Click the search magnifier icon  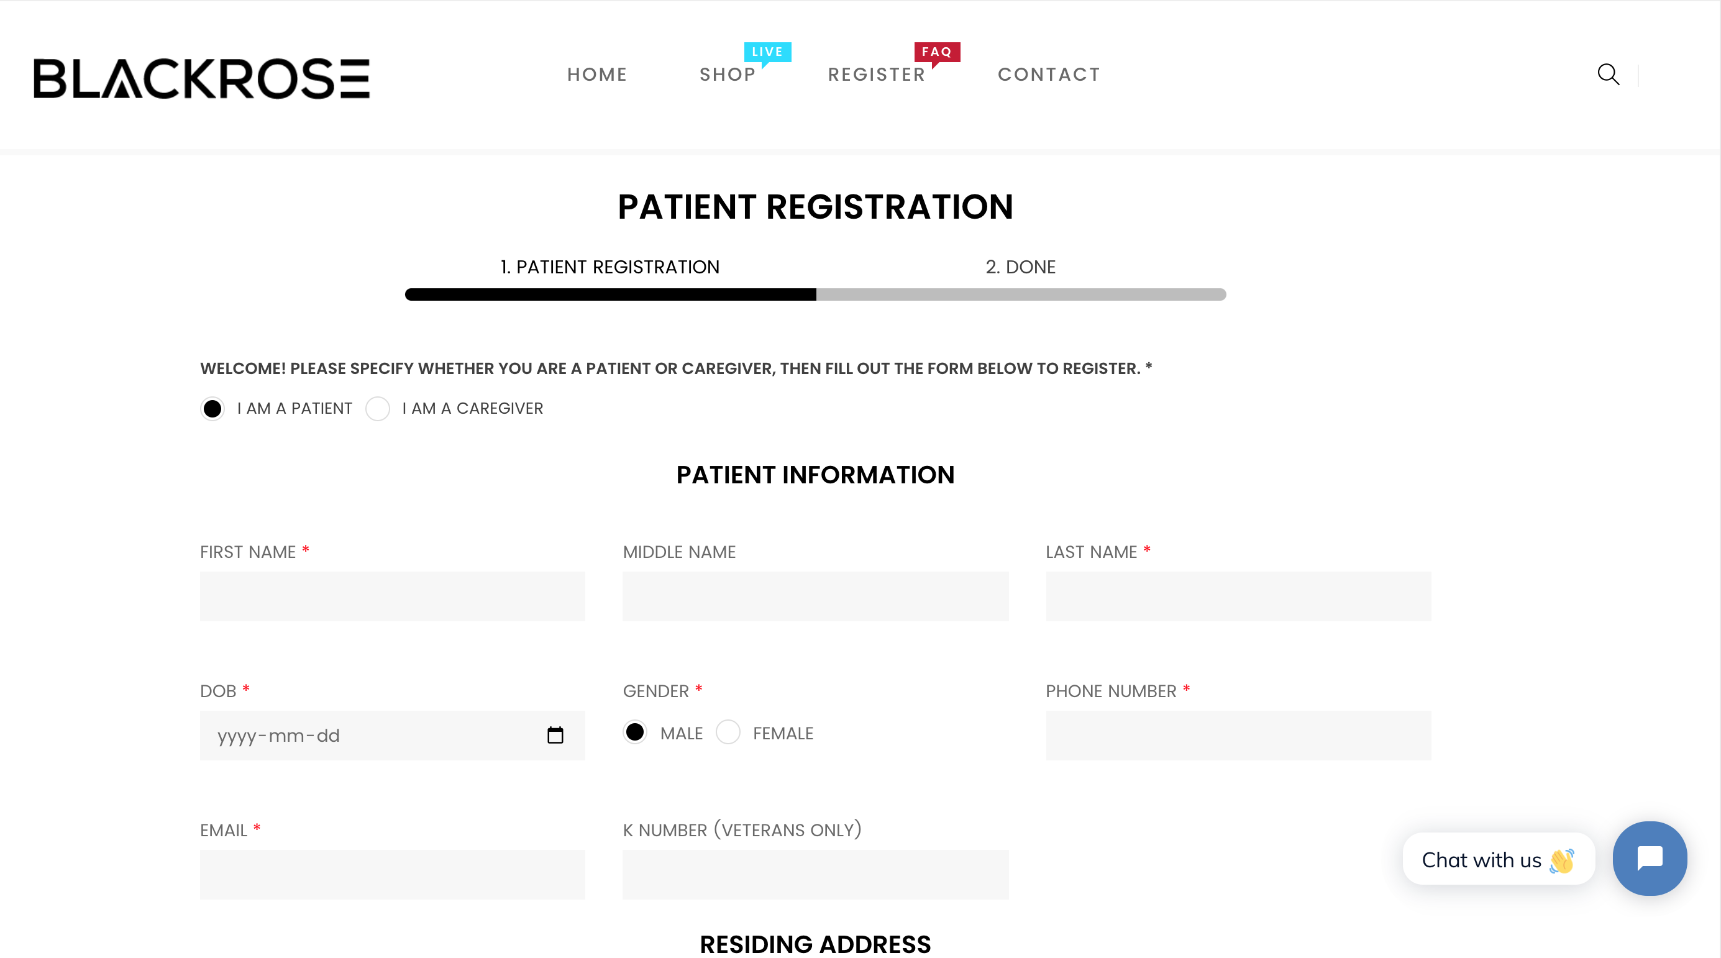click(1608, 74)
